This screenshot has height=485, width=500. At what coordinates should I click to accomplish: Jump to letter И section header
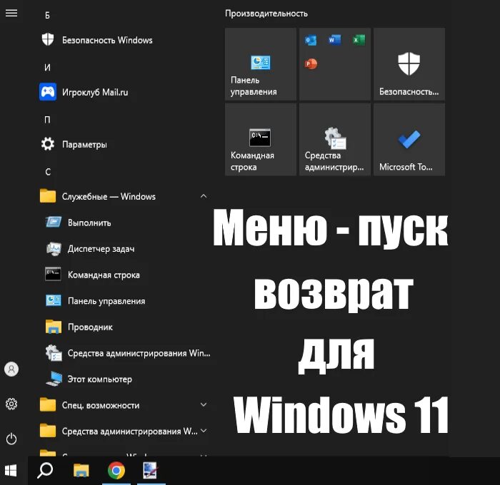pos(47,68)
